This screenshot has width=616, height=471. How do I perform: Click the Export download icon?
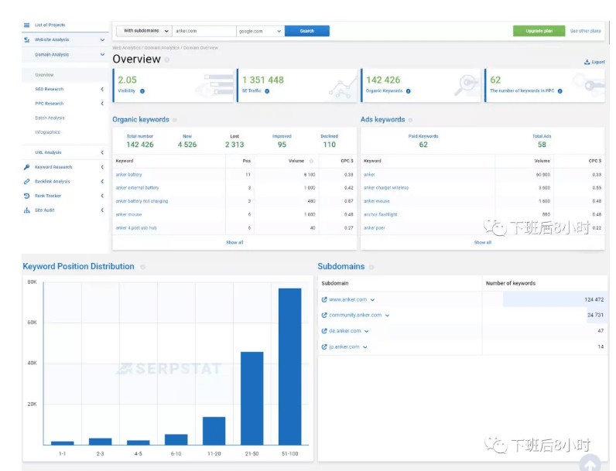[x=587, y=62]
